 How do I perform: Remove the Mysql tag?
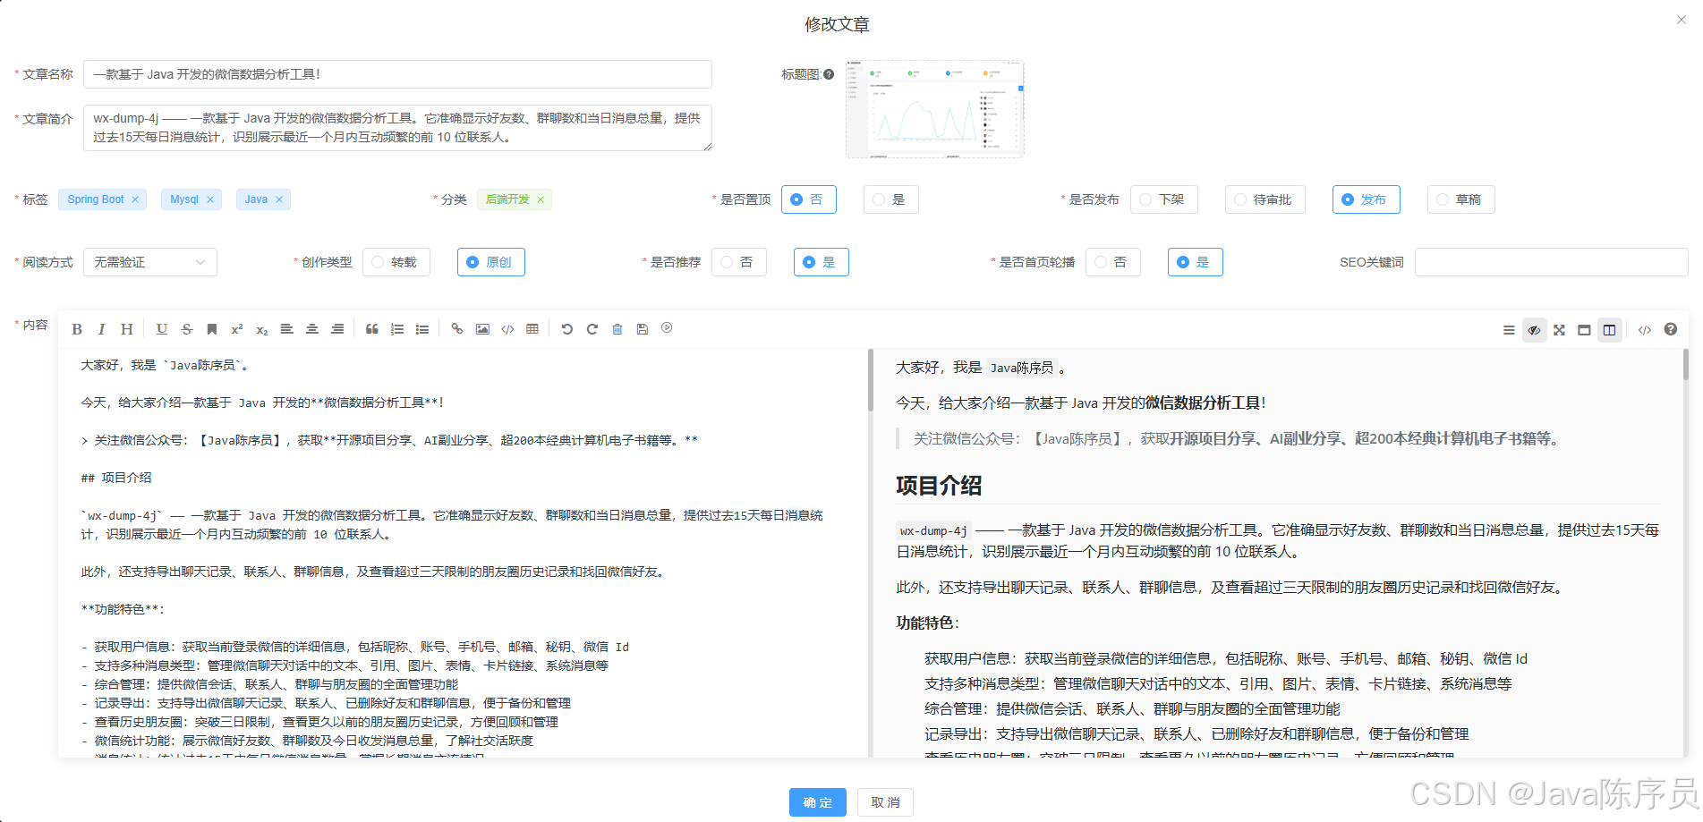tap(210, 199)
